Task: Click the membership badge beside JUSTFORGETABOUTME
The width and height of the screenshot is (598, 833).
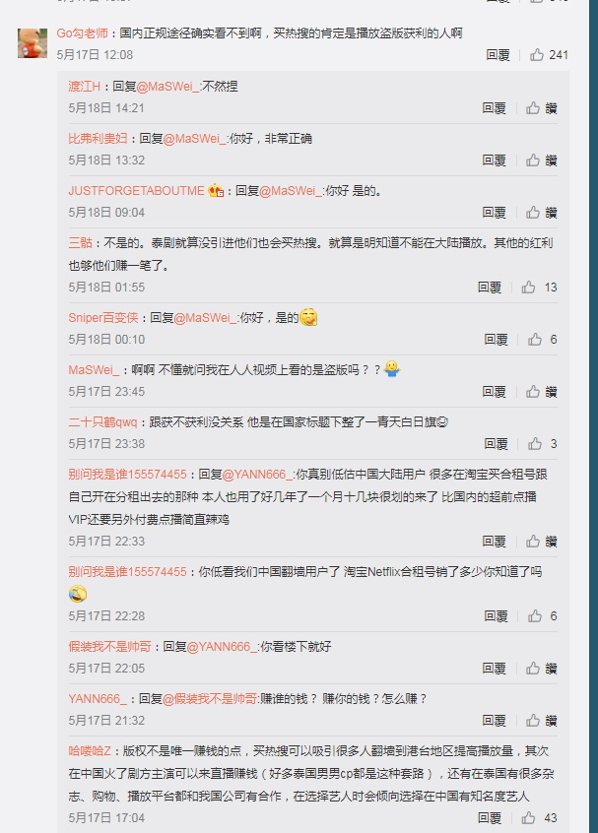Action: point(216,190)
